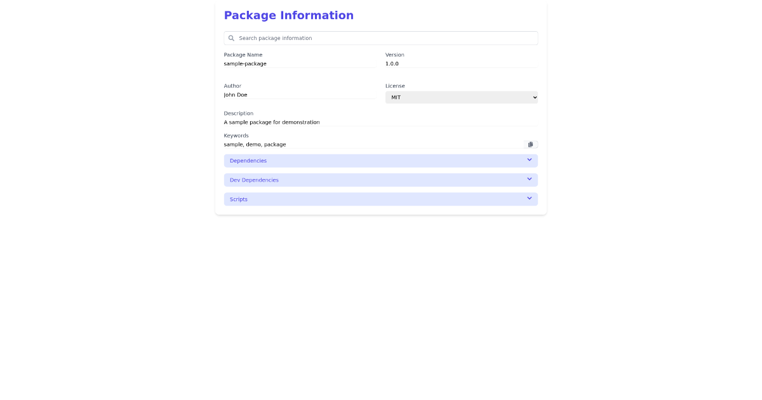The width and height of the screenshot is (762, 400).
Task: Expand the Dev Dependencies section
Action: click(381, 180)
